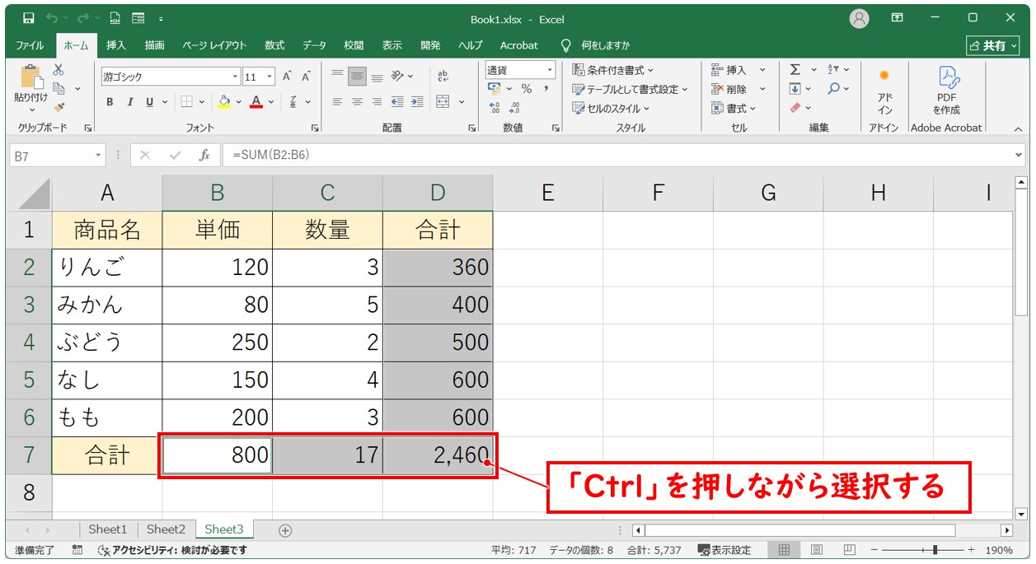Expand the number format combo box
Image resolution: width=1036 pixels, height=564 pixels.
point(547,70)
